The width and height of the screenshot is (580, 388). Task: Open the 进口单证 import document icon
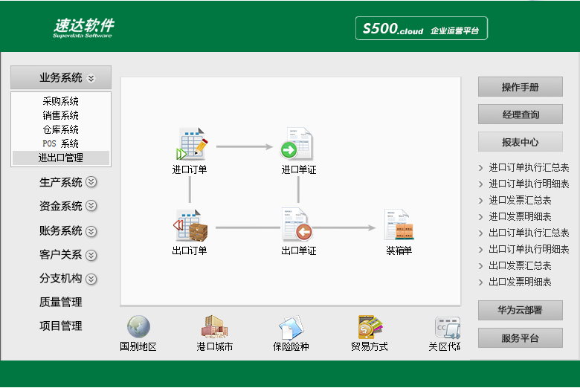point(297,143)
